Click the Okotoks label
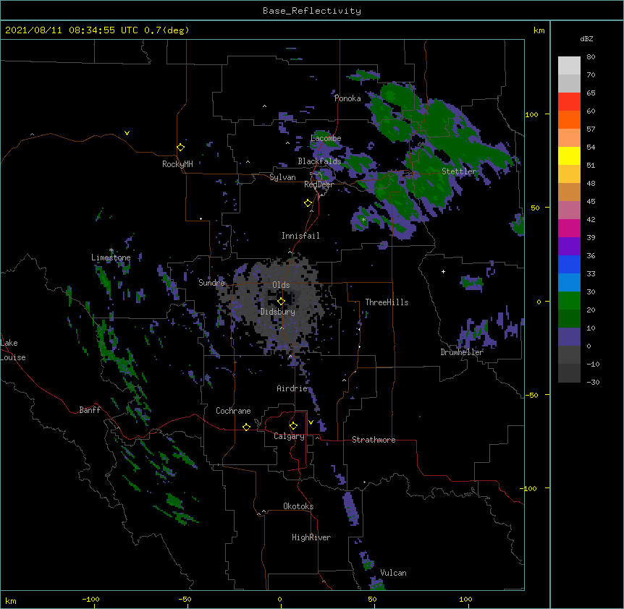Image resolution: width=624 pixels, height=609 pixels. click(x=298, y=506)
